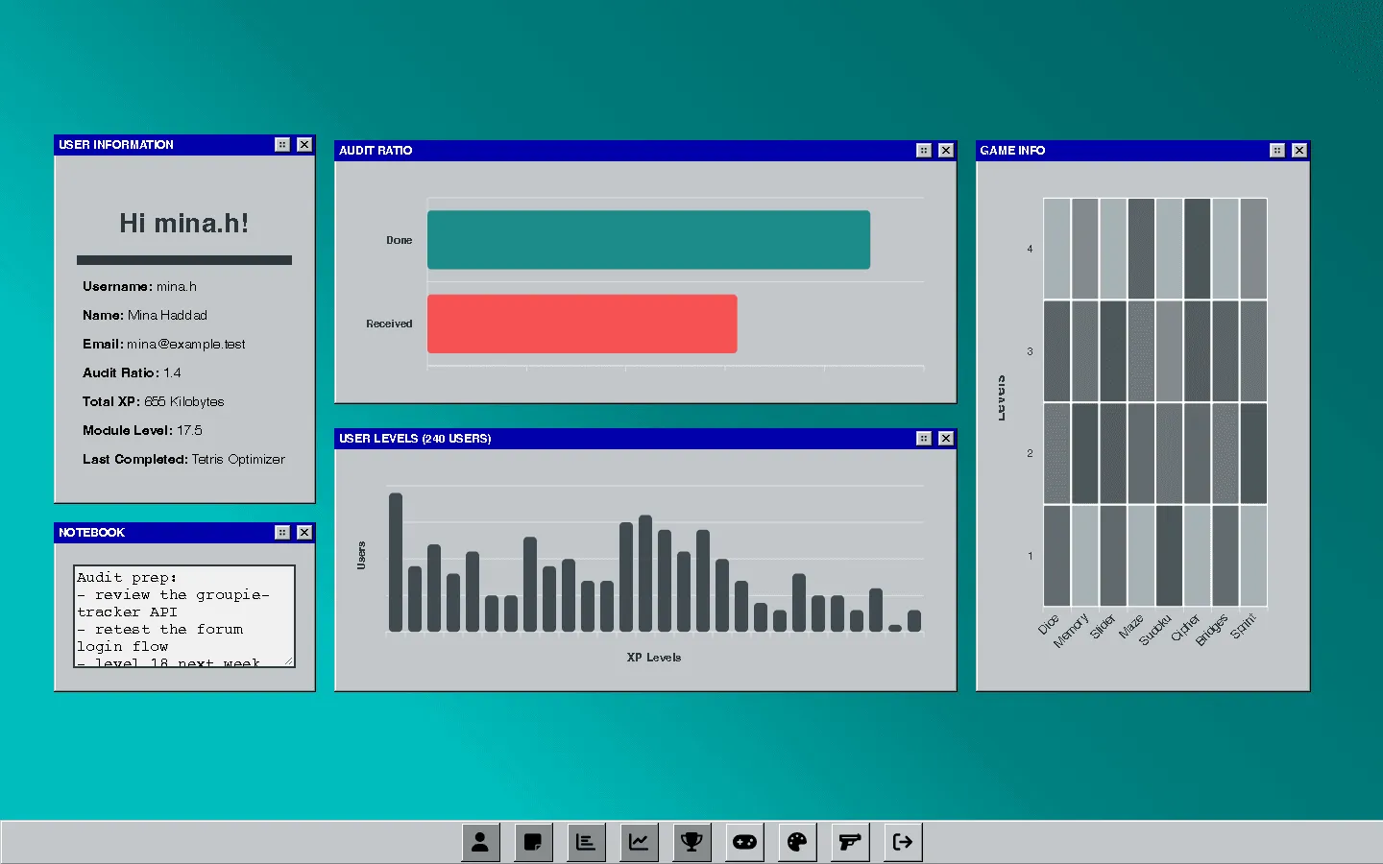Screen dimensions: 1383x864
Task: Click the Cipher level 4 heatmap cell
Action: pos(1197,249)
